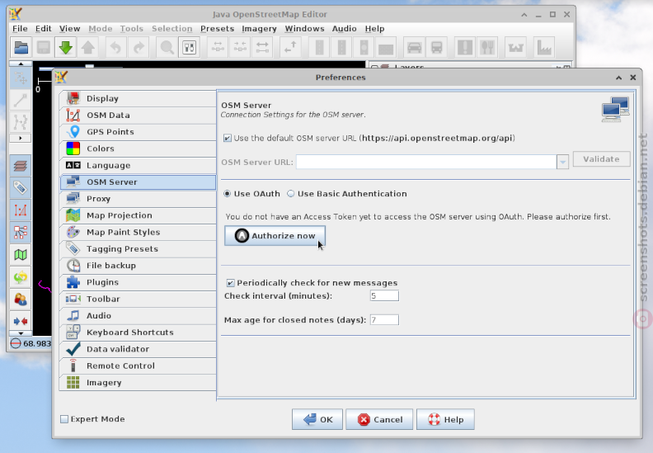Click OK to confirm preferences
The image size is (653, 453).
(317, 419)
